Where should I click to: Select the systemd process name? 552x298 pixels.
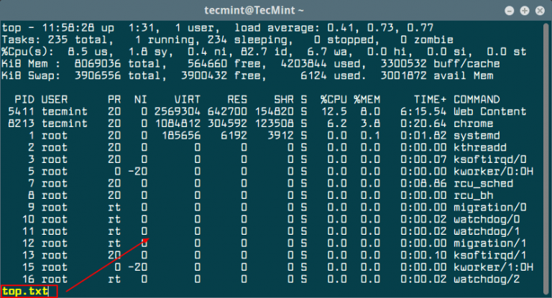(475, 135)
